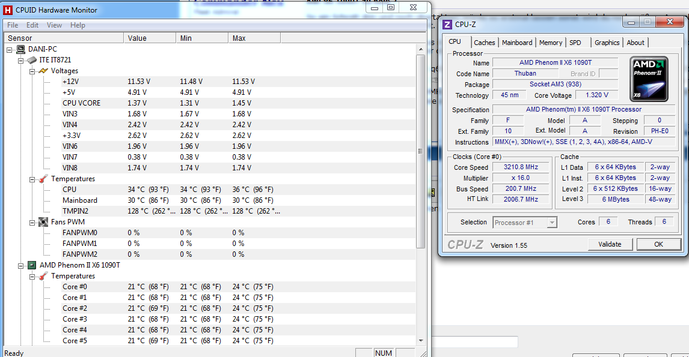Click the sensor list scrollbar up arrow

click(x=420, y=49)
